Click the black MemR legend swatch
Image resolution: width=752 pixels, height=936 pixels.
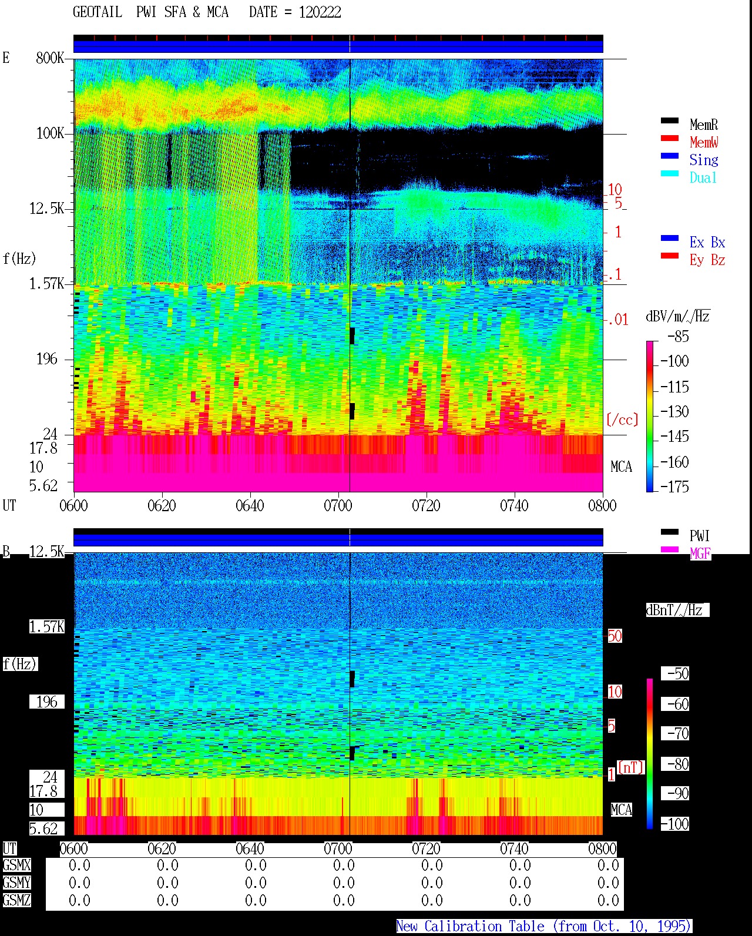[670, 120]
